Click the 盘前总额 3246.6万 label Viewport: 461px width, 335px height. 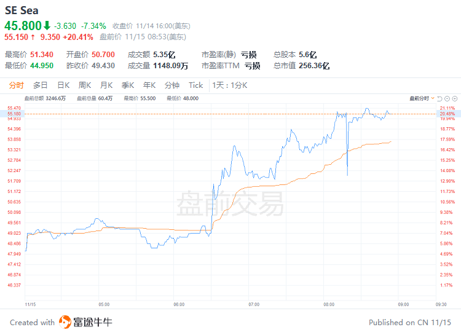click(x=45, y=98)
